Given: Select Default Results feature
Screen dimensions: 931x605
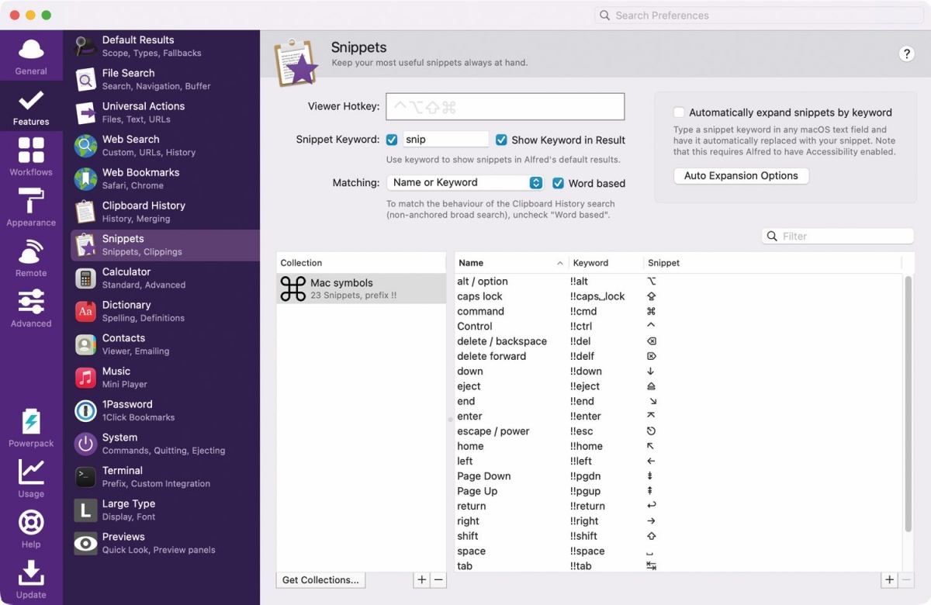Looking at the screenshot, I should (165, 47).
